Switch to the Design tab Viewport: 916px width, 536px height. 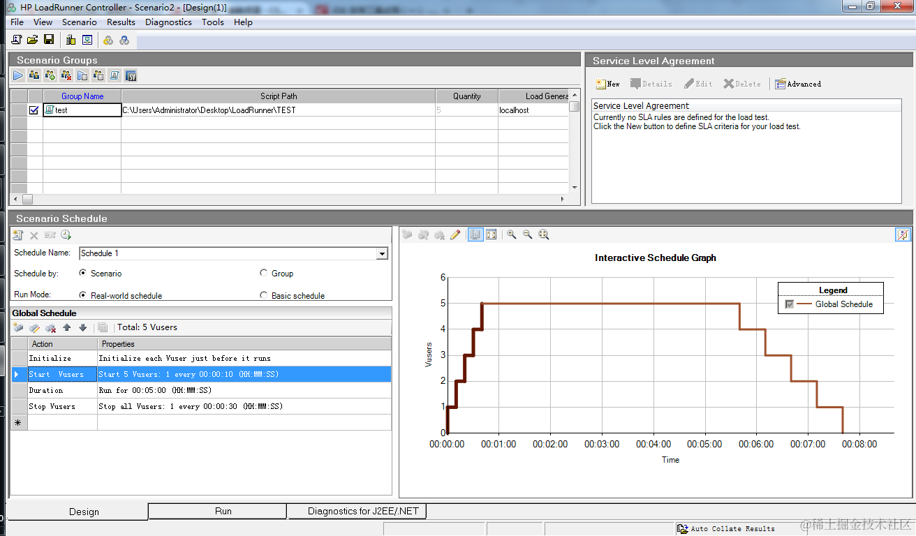coord(77,512)
